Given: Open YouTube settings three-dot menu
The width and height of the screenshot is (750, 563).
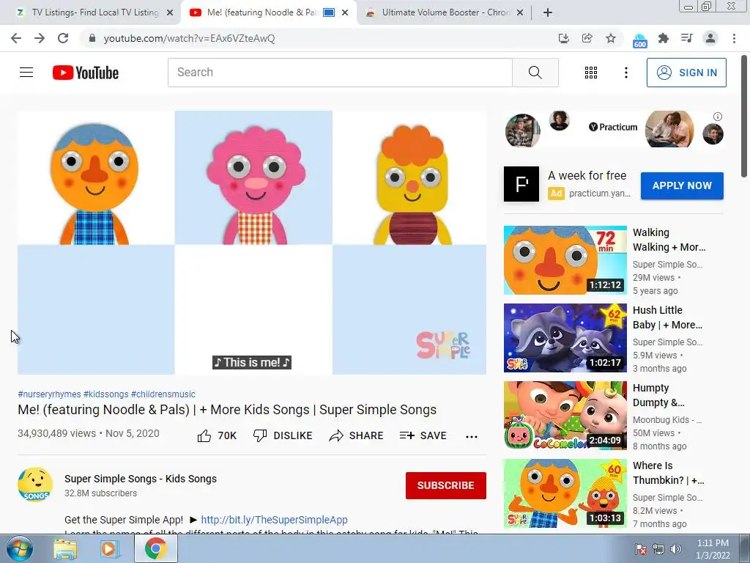Looking at the screenshot, I should click(625, 73).
